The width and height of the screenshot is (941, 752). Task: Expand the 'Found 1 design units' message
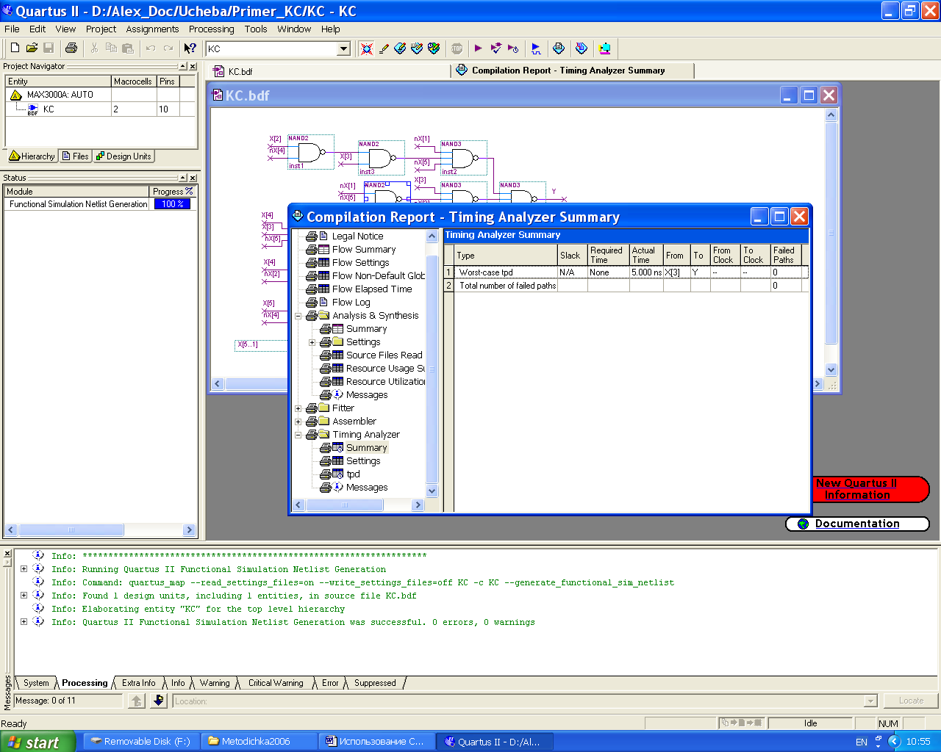coord(24,596)
